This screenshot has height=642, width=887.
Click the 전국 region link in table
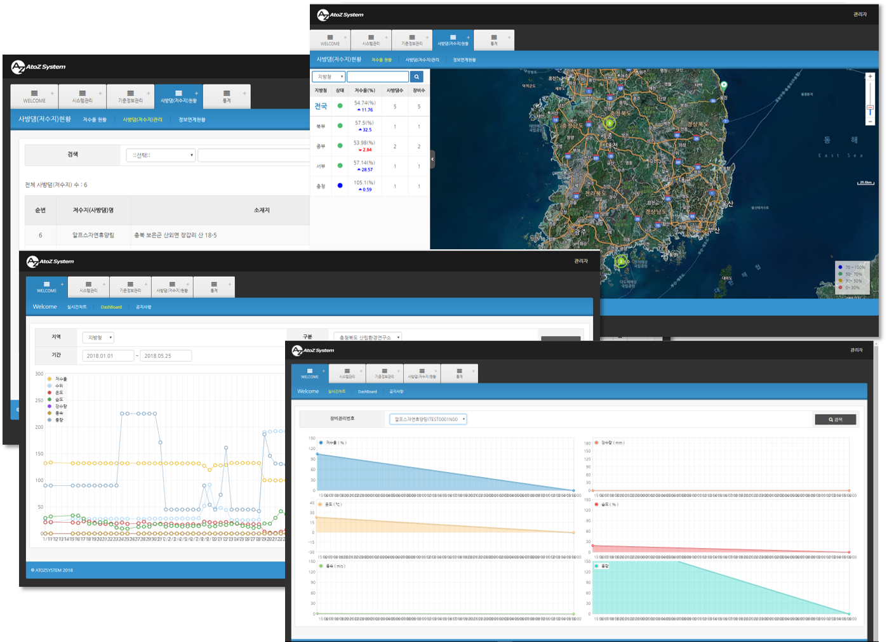click(321, 106)
